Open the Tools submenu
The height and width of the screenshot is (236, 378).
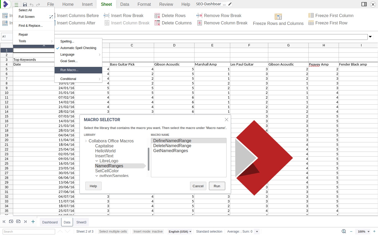point(34,41)
